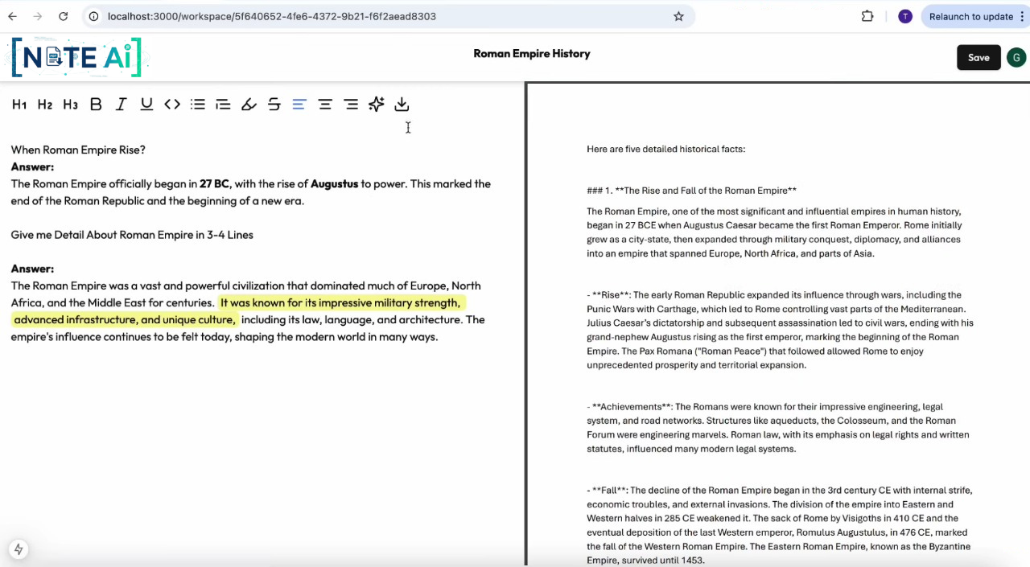
Task: Click the highlighted military strength sentence
Action: [240, 311]
